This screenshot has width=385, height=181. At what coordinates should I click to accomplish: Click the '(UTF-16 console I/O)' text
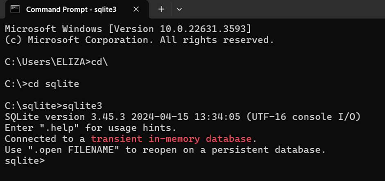click(303, 117)
